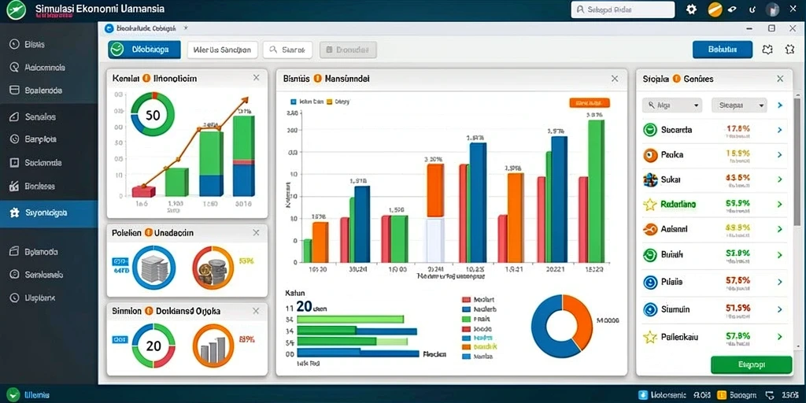Viewport: 806px width, 403px height.
Task: Open the Bisiis sidebar menu item
Action: pos(34,44)
